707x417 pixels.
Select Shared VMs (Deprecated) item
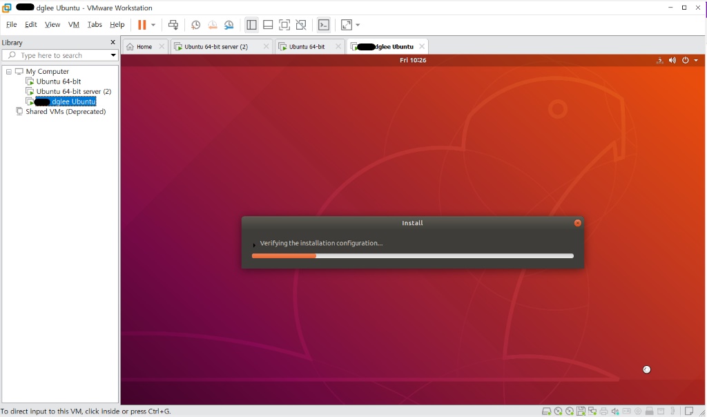pos(66,111)
